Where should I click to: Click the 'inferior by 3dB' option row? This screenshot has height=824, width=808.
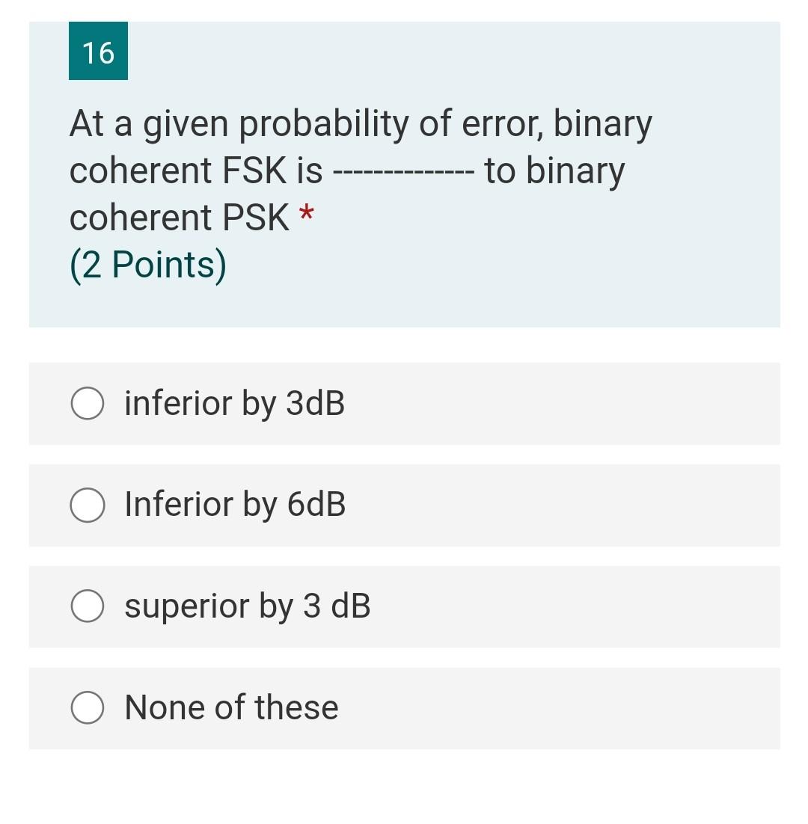(404, 403)
